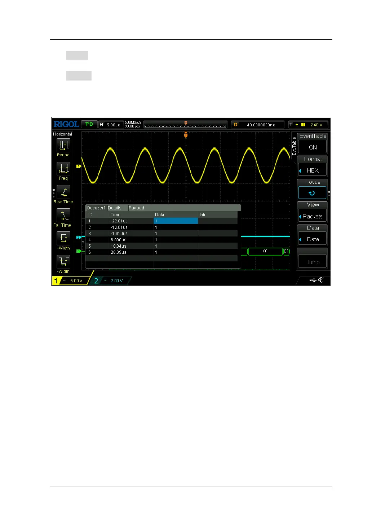The height and width of the screenshot is (526, 372).
Task: Click the trigger edge type icon near 2.40 V
Action: (x=297, y=125)
